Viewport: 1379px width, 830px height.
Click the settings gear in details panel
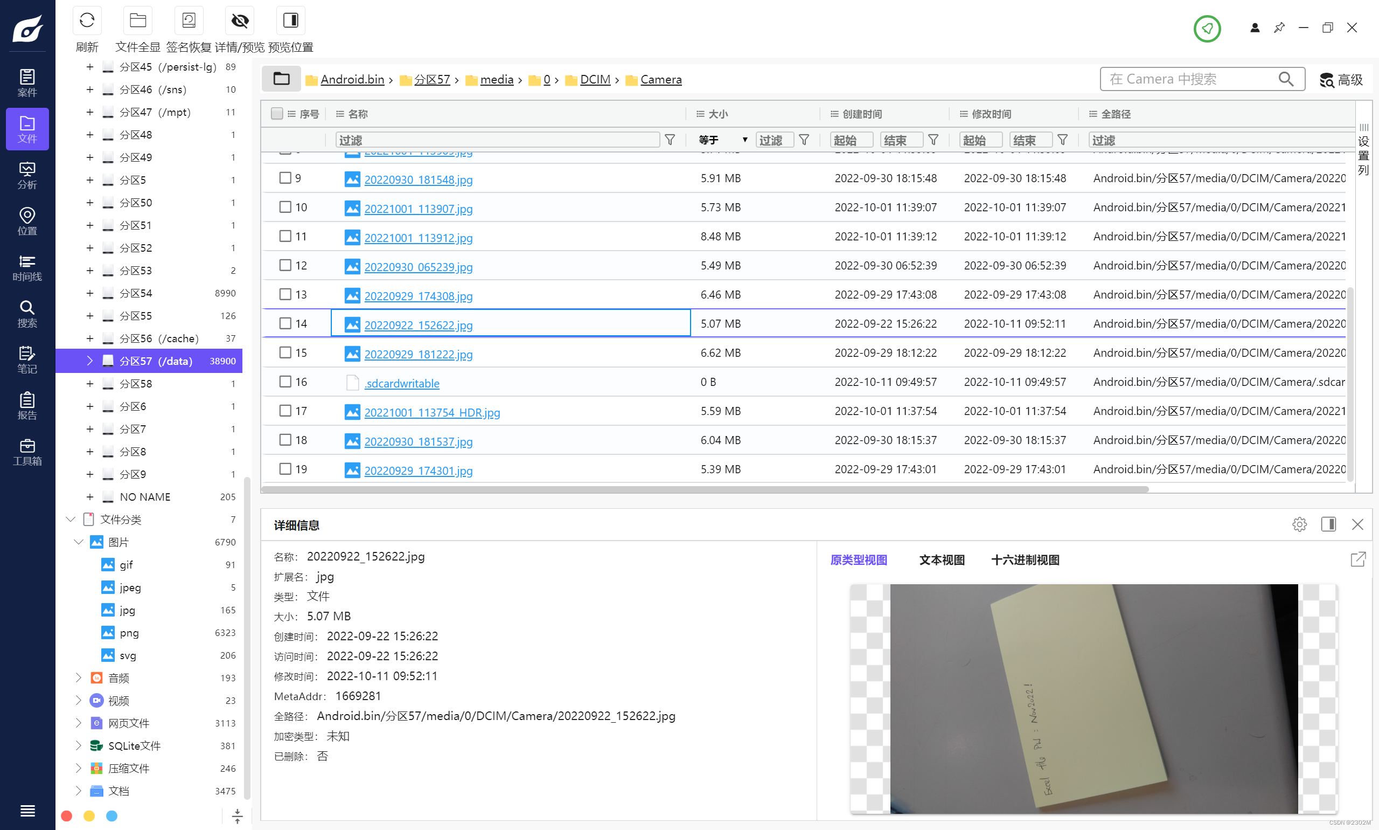[x=1299, y=524]
